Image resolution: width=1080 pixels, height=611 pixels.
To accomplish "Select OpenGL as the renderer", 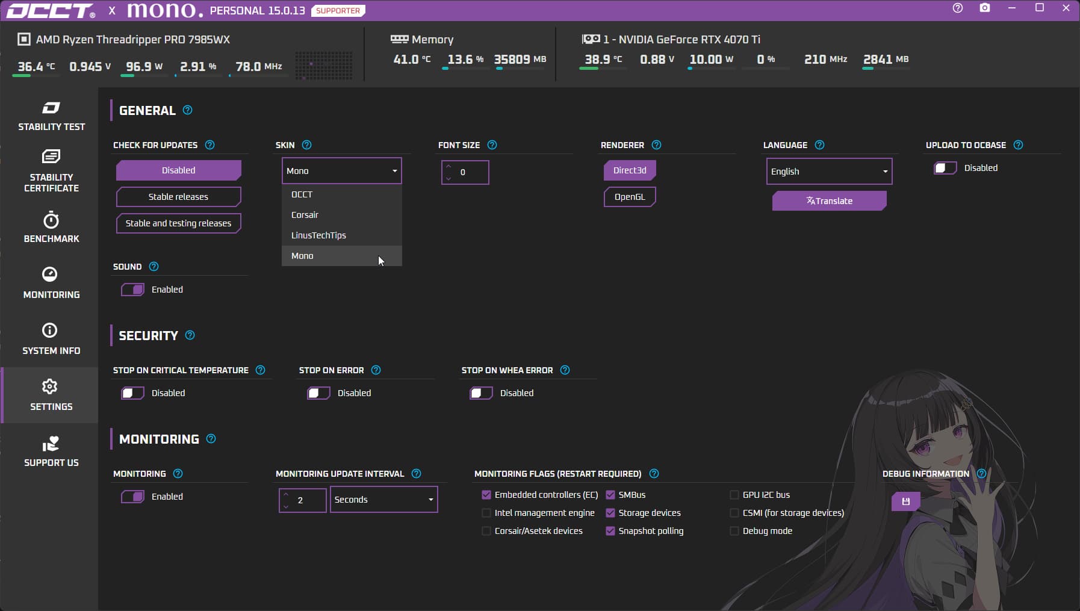I will click(629, 196).
